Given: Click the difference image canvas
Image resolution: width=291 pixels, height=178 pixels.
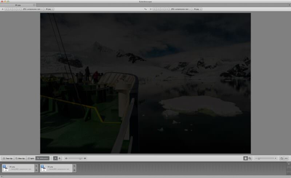Looking at the screenshot, I should (x=145, y=83).
